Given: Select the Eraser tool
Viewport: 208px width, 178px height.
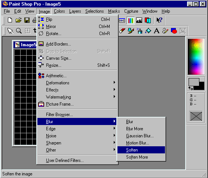Looking at the screenshot, I should click(122, 31).
